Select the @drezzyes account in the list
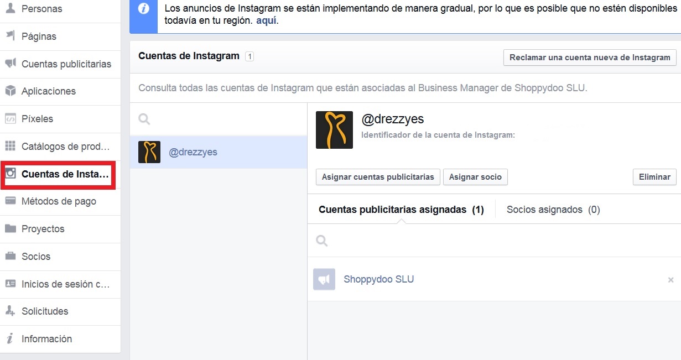Image resolution: width=681 pixels, height=360 pixels. [x=194, y=152]
